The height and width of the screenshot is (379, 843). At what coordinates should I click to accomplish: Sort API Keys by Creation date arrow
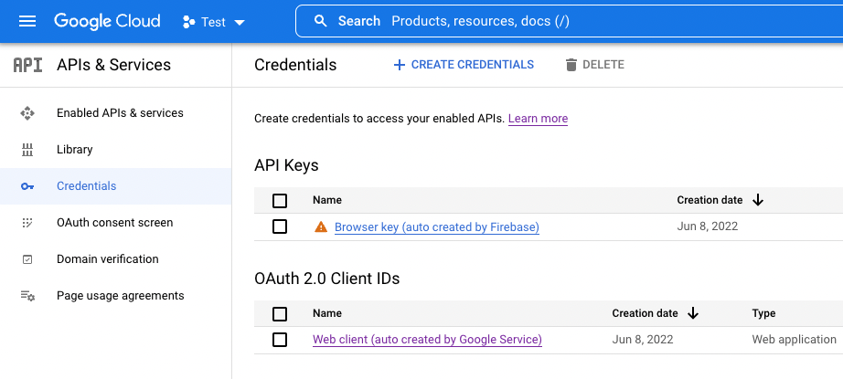(x=758, y=200)
